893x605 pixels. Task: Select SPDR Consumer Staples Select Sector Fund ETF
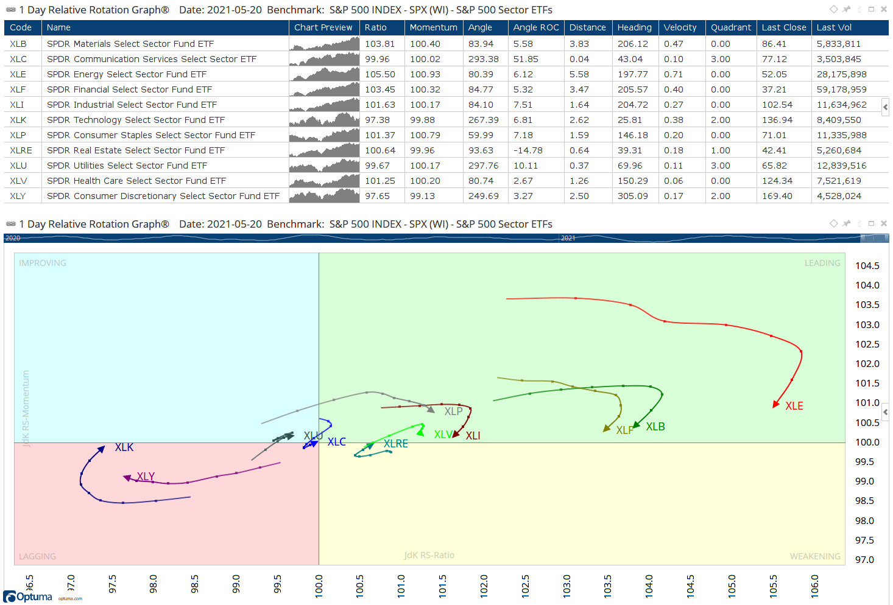(151, 135)
